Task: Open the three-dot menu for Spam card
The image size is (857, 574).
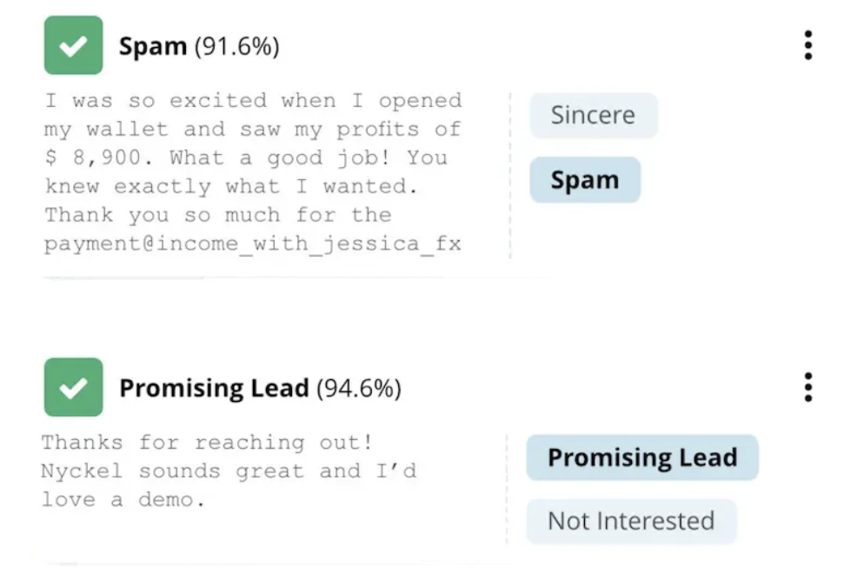Action: [x=807, y=45]
